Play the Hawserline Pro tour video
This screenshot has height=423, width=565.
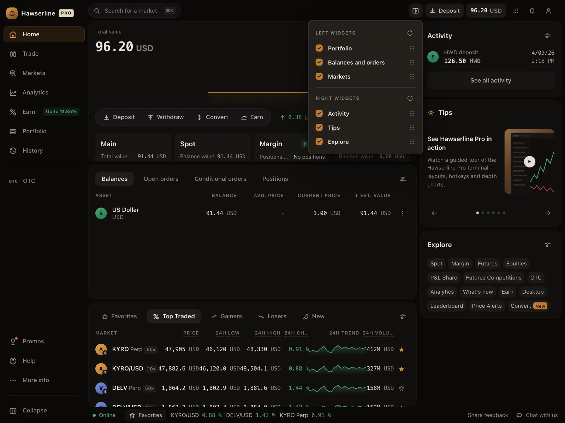pos(529,161)
